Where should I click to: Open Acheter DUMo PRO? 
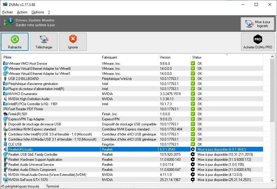coord(258,42)
